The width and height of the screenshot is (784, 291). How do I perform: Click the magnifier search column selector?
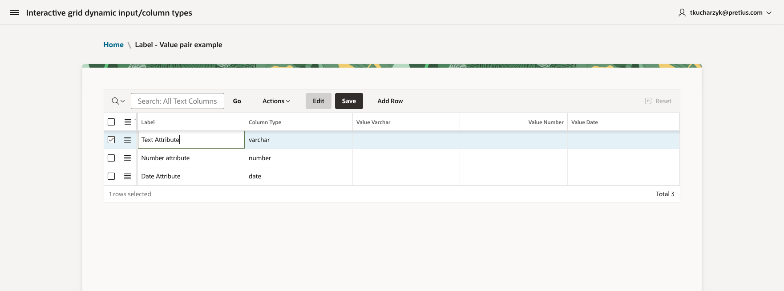pos(118,101)
